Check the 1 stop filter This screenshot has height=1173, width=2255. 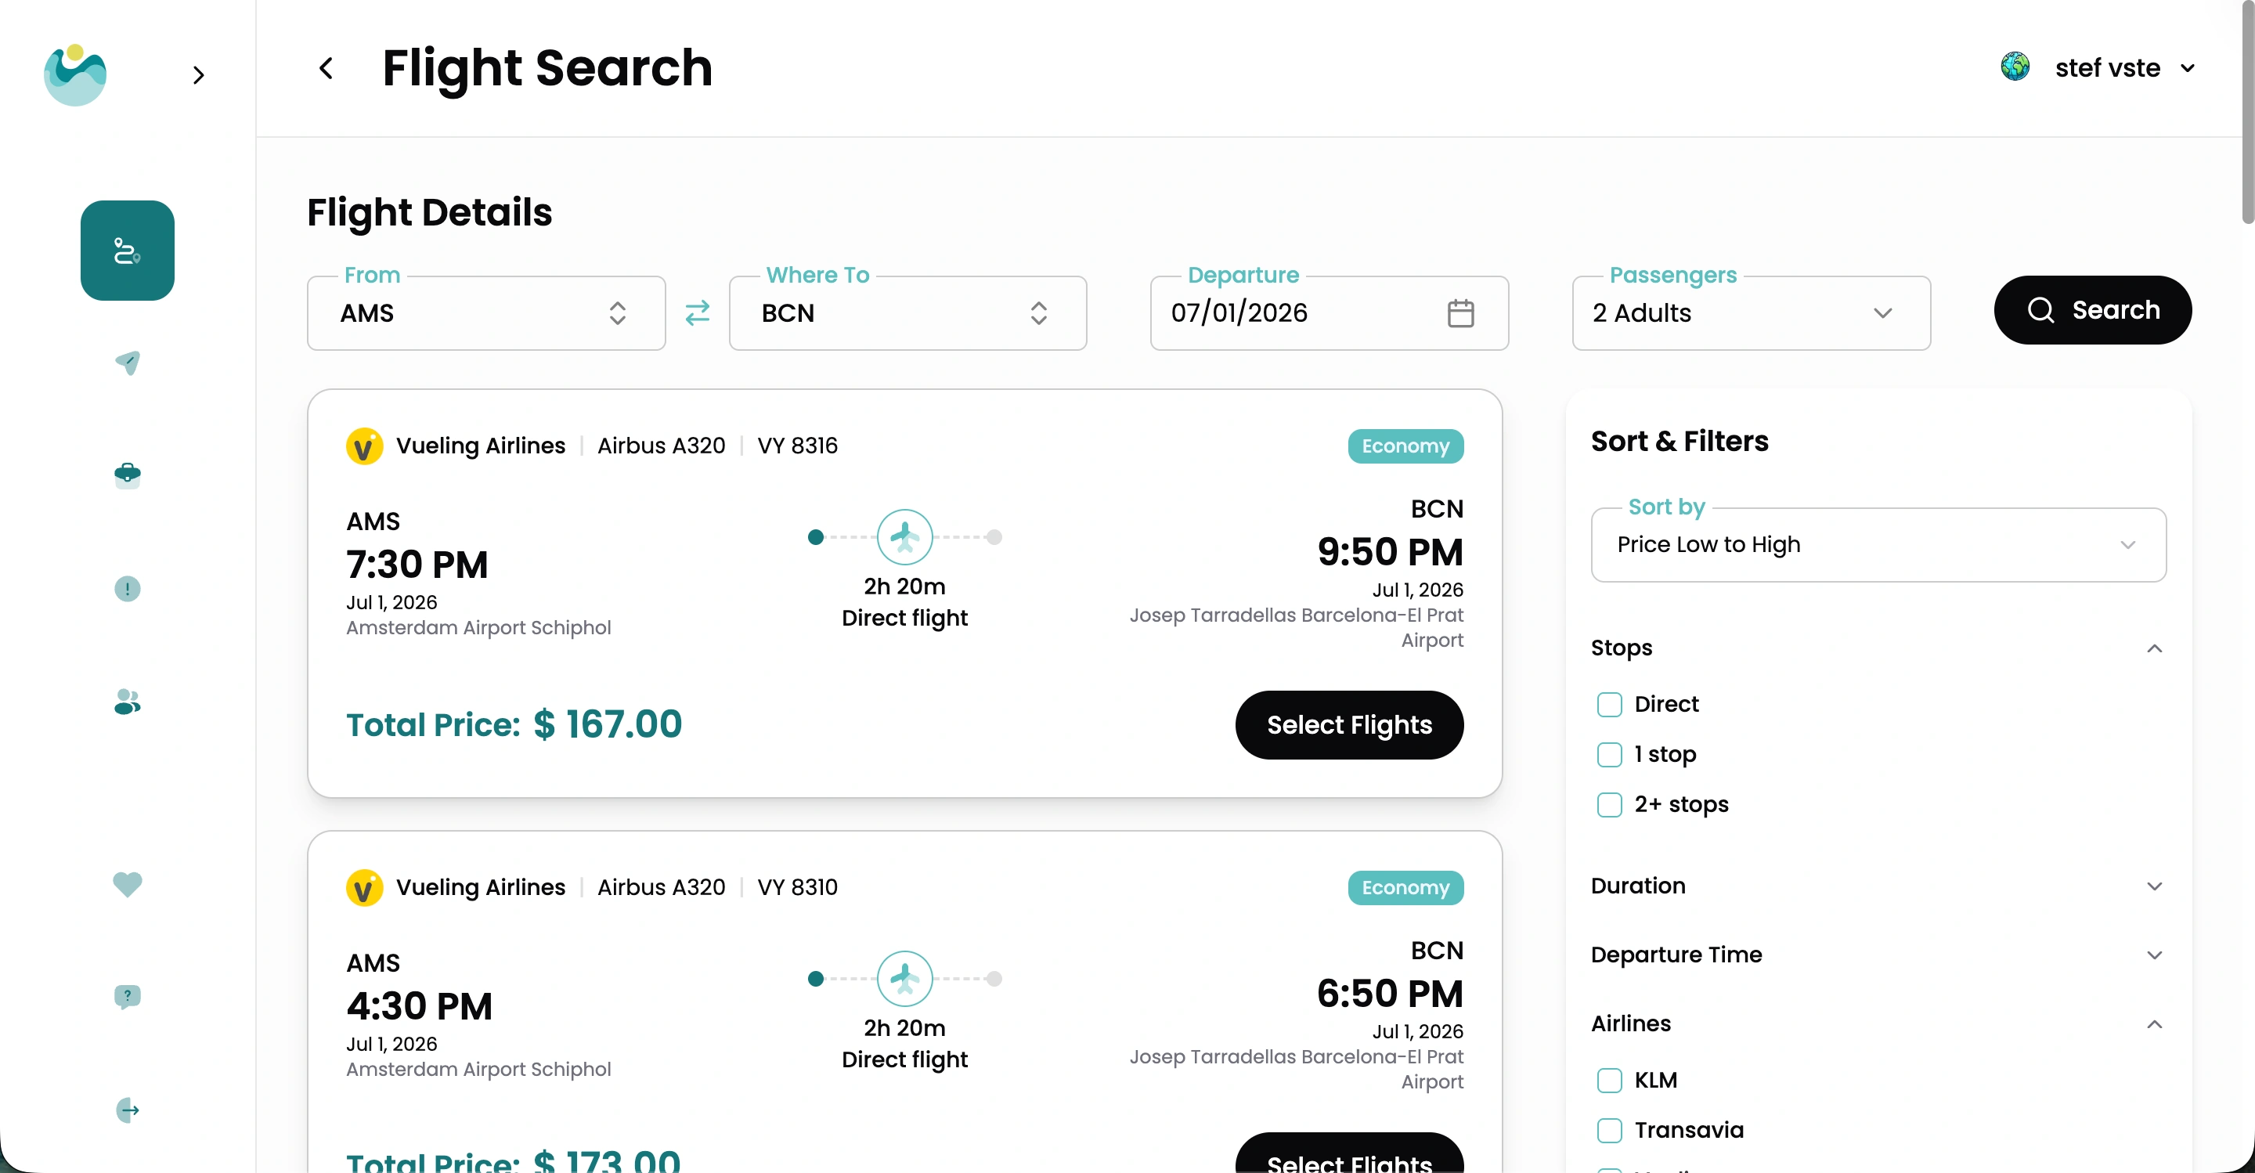(1609, 755)
